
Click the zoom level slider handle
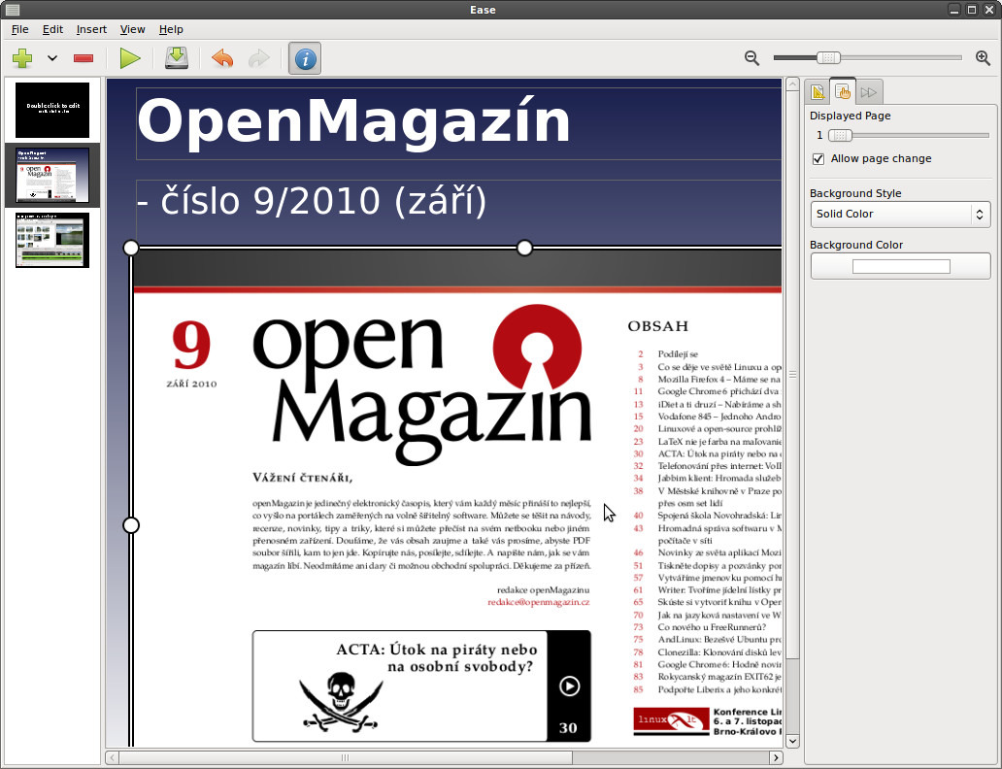coord(828,57)
